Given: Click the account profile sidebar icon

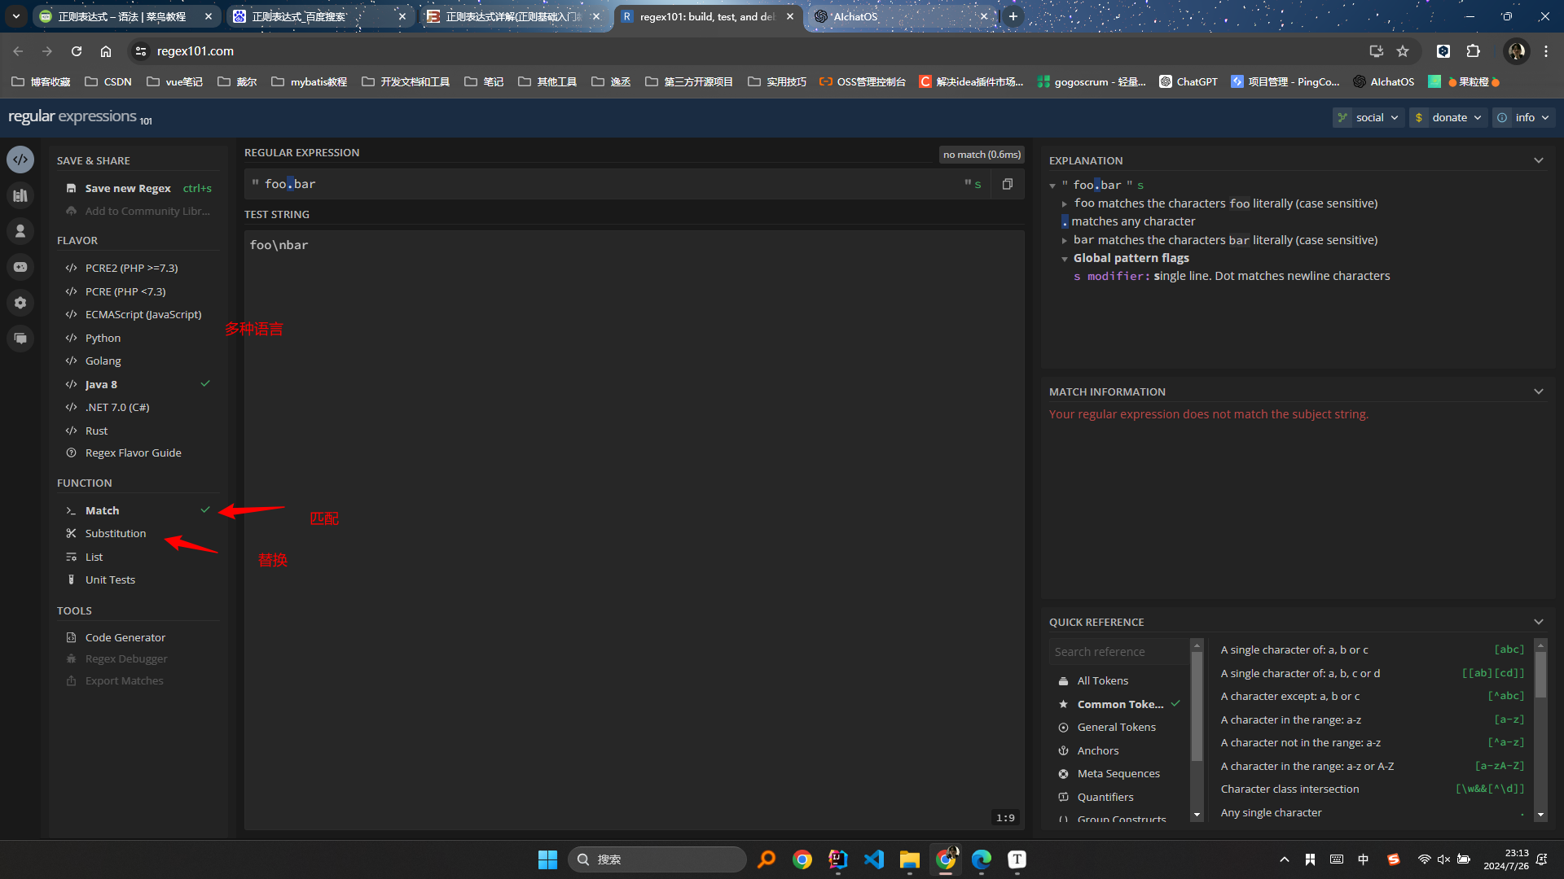Looking at the screenshot, I should (x=20, y=231).
